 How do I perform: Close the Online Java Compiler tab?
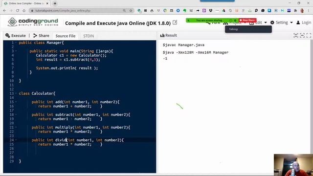point(47,3)
